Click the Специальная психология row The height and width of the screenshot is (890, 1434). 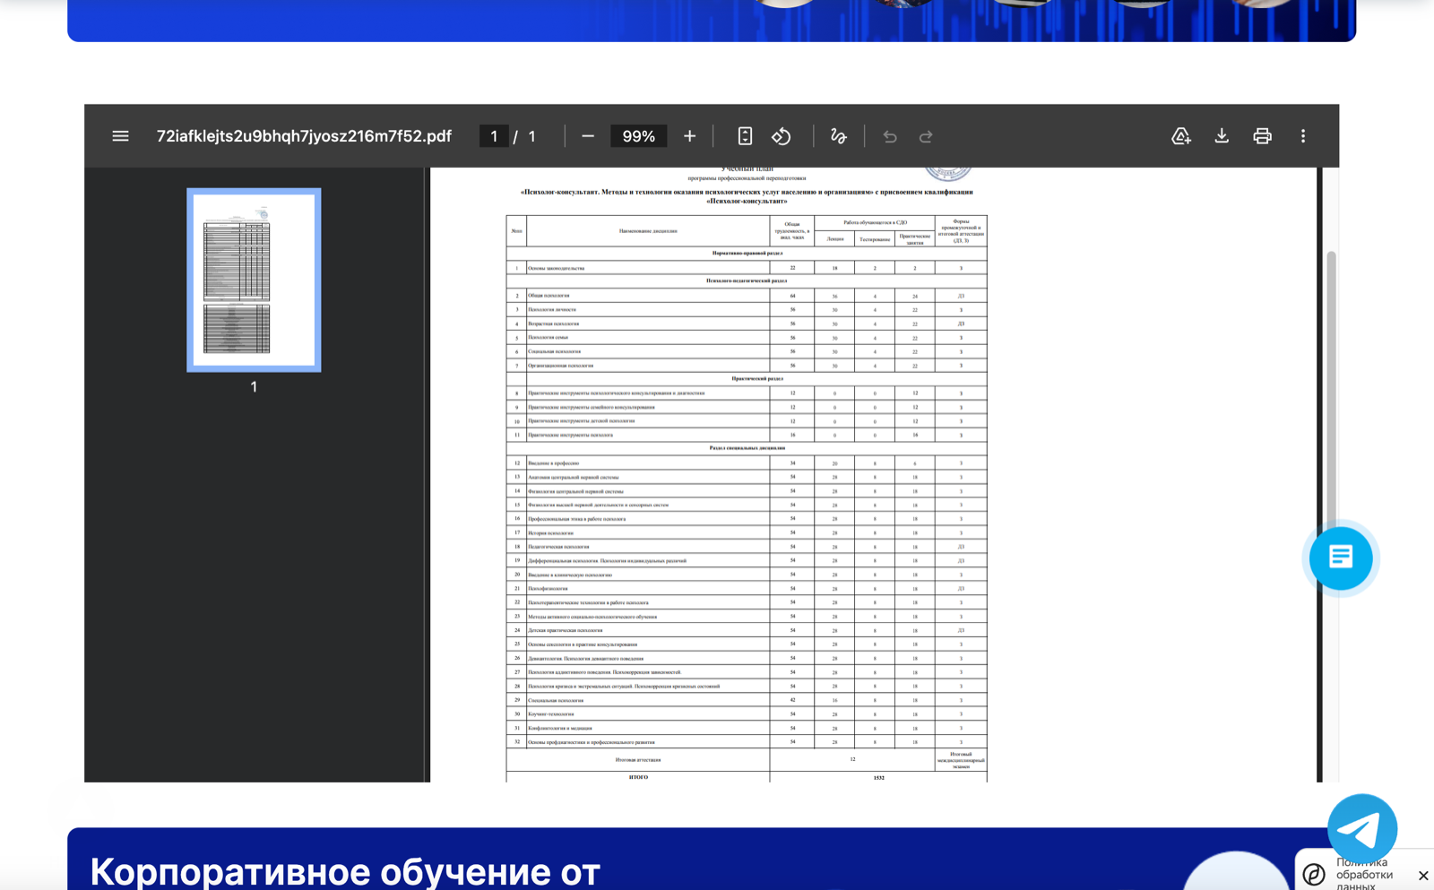point(747,700)
